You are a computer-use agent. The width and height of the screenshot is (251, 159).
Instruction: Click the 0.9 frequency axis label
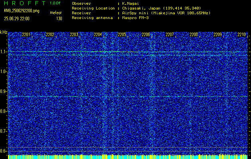click(4, 91)
